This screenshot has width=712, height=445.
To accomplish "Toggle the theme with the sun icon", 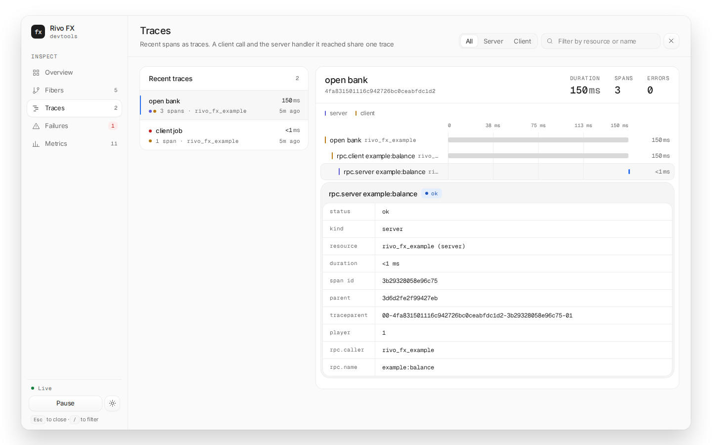I will 112,403.
